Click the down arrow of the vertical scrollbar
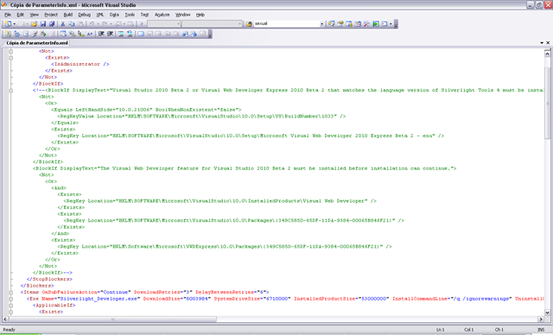Viewport: 553px width, 335px height. [x=547, y=312]
